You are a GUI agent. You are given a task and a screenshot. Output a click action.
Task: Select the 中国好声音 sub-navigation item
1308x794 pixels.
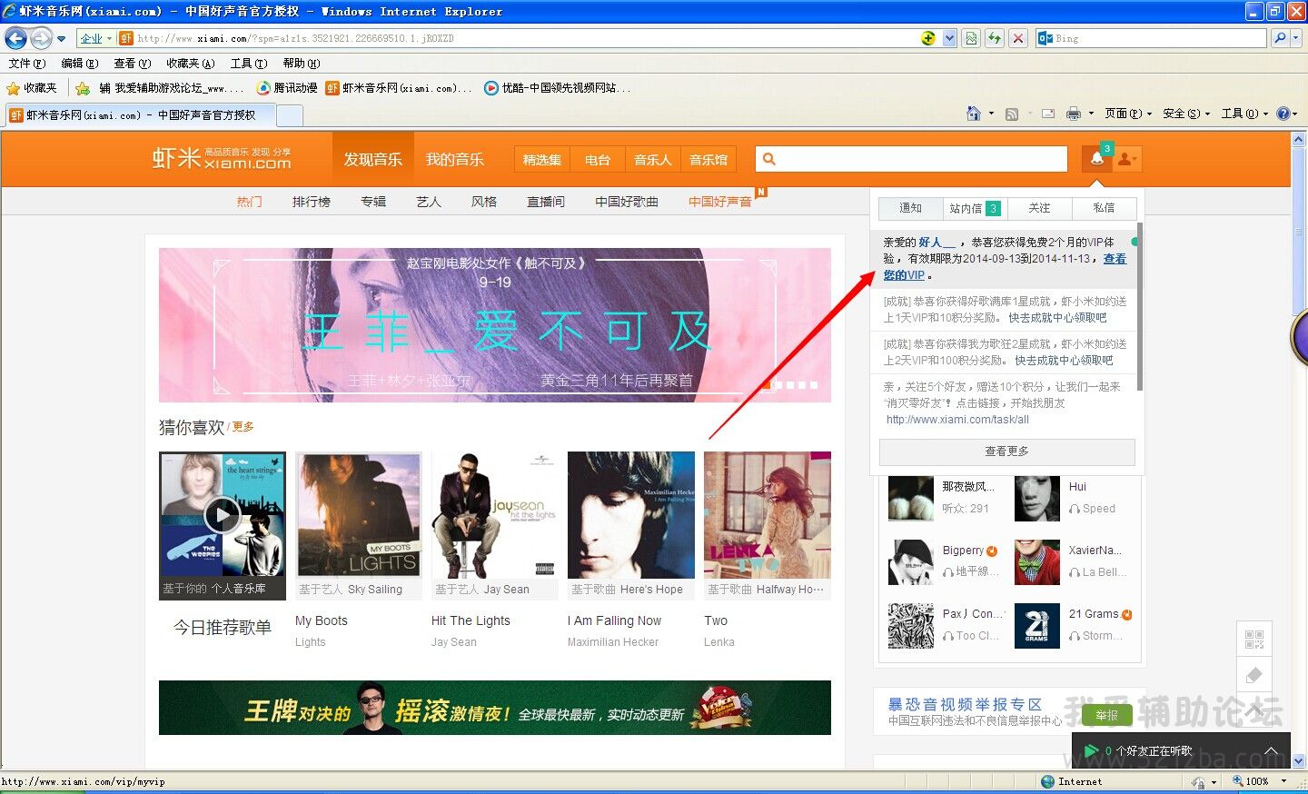(x=719, y=202)
